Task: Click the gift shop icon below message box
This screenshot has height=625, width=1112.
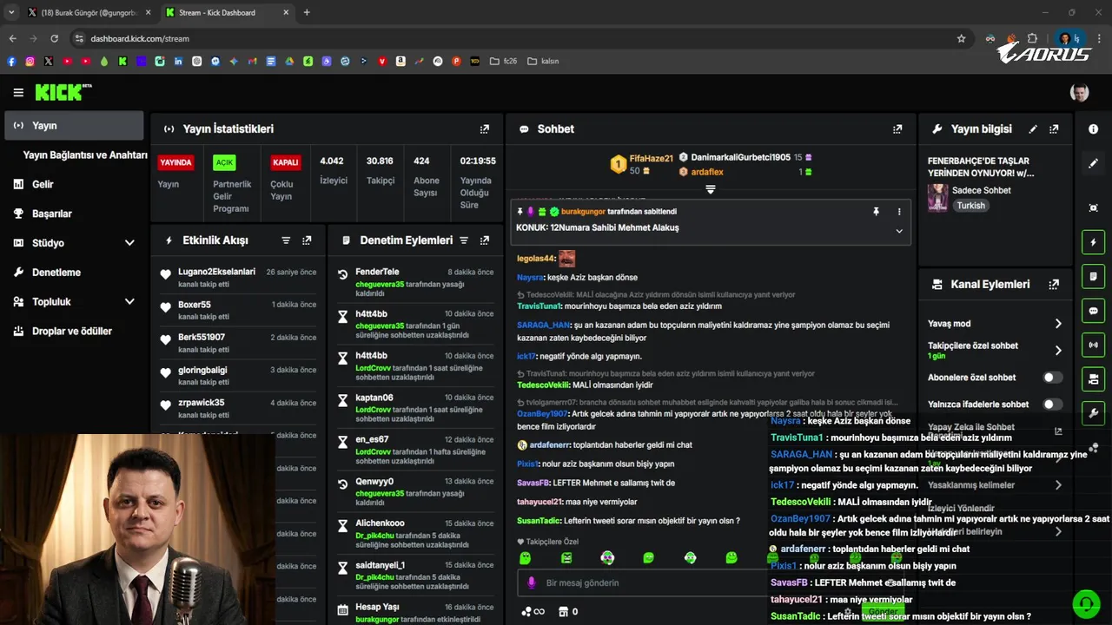Action: point(563,611)
